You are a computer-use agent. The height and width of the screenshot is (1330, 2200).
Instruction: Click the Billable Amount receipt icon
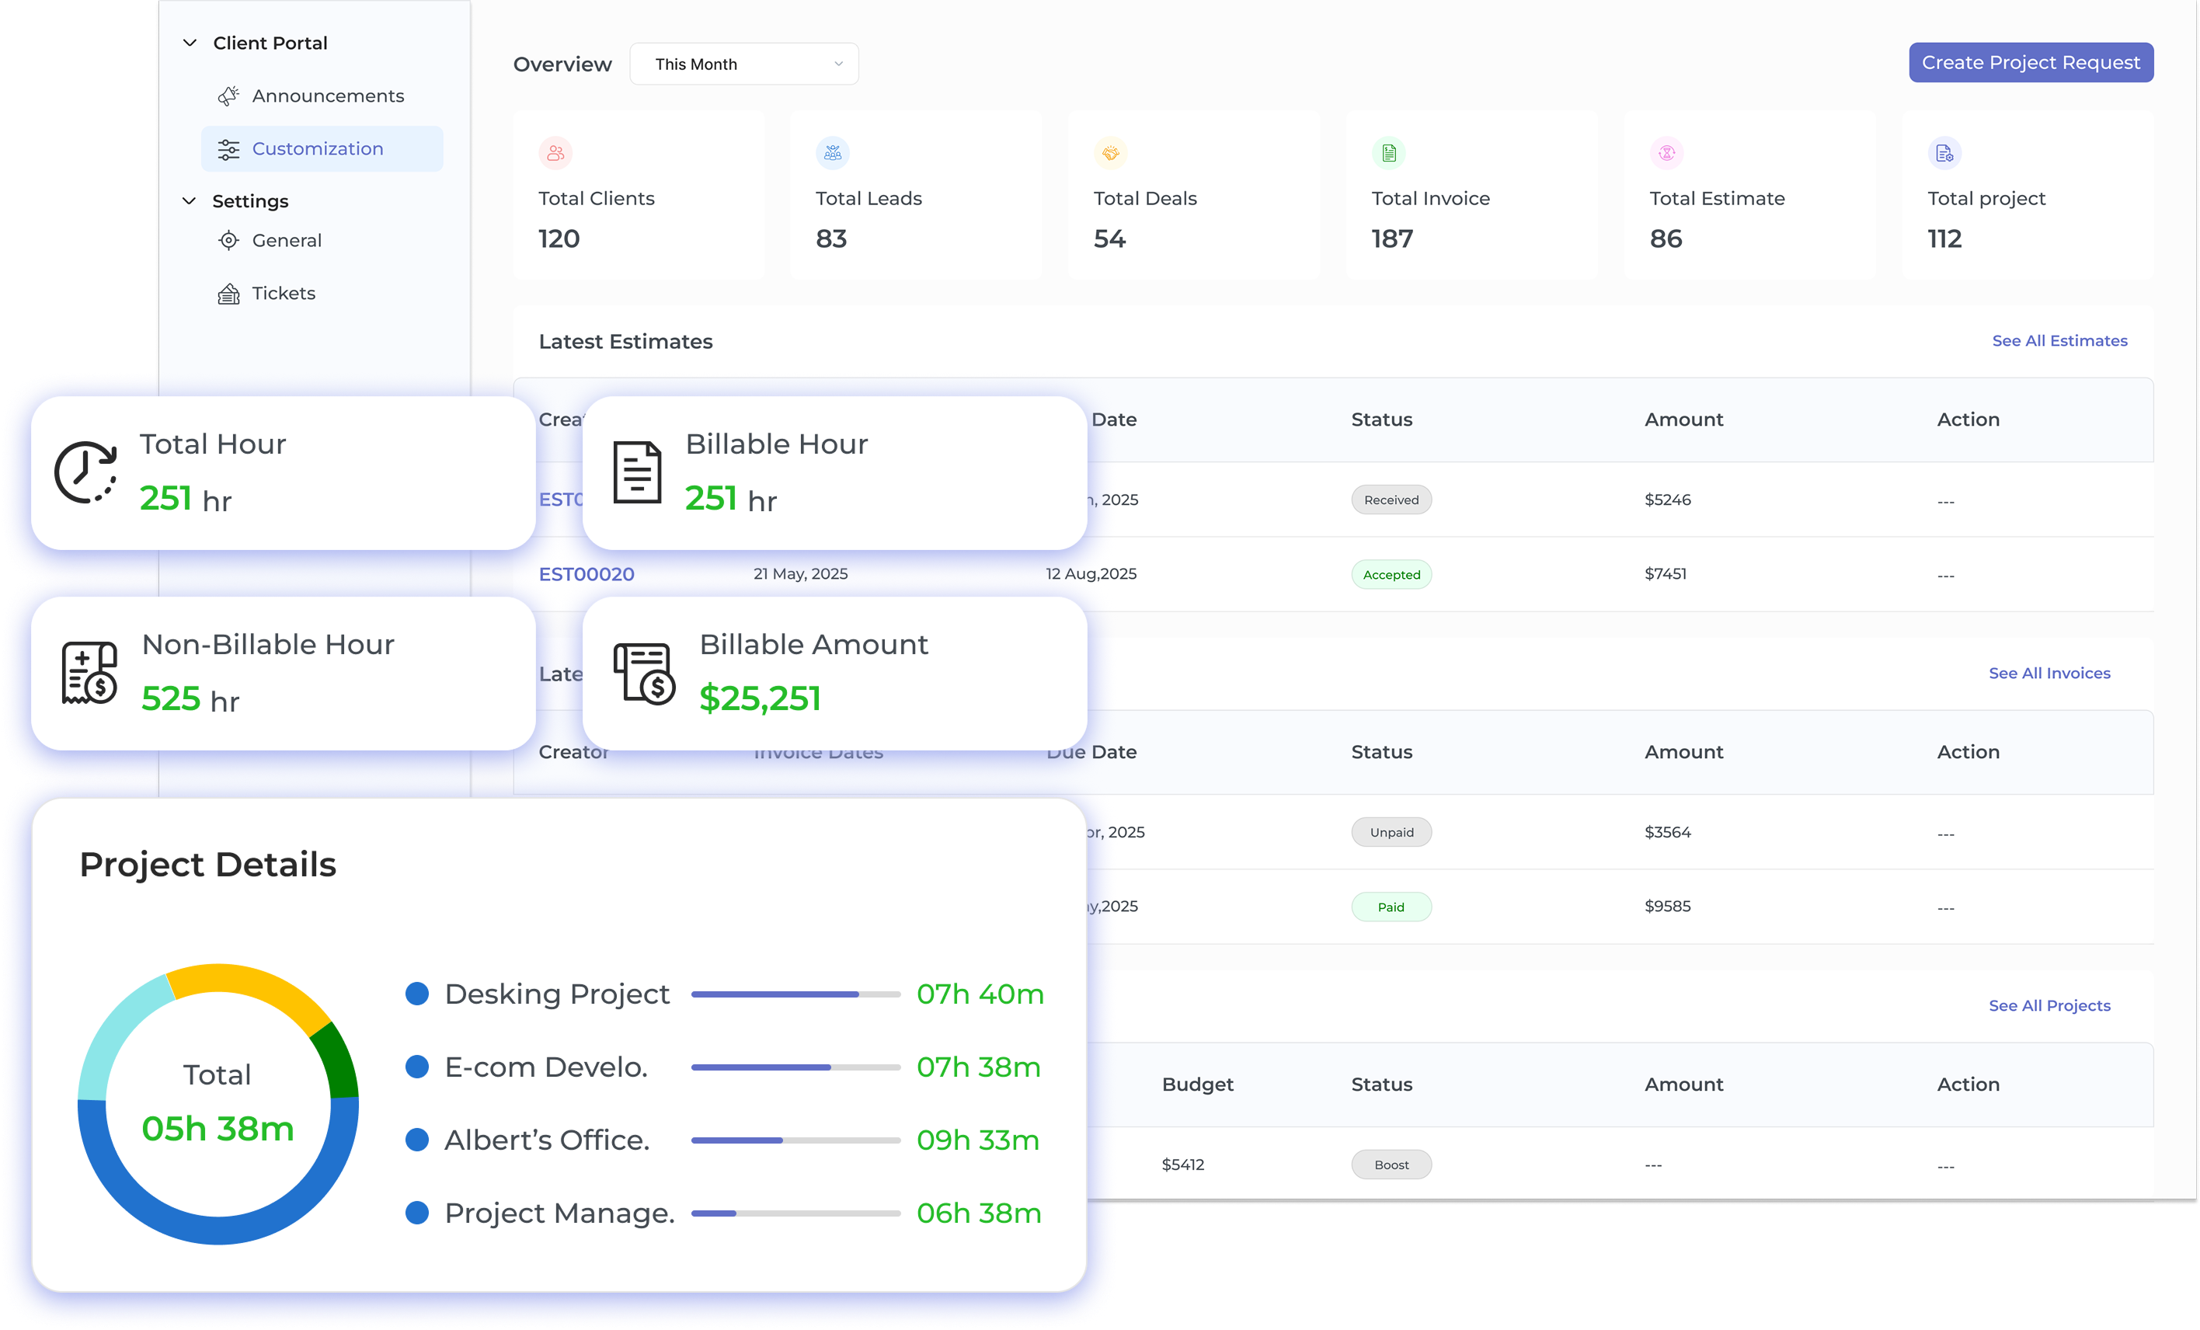tap(643, 674)
